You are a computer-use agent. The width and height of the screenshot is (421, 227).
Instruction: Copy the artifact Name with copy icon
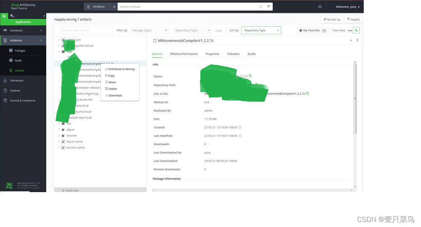[x=250, y=76]
